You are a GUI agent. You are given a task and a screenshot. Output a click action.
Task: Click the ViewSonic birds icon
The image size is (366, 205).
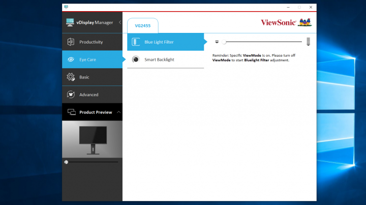[305, 22]
